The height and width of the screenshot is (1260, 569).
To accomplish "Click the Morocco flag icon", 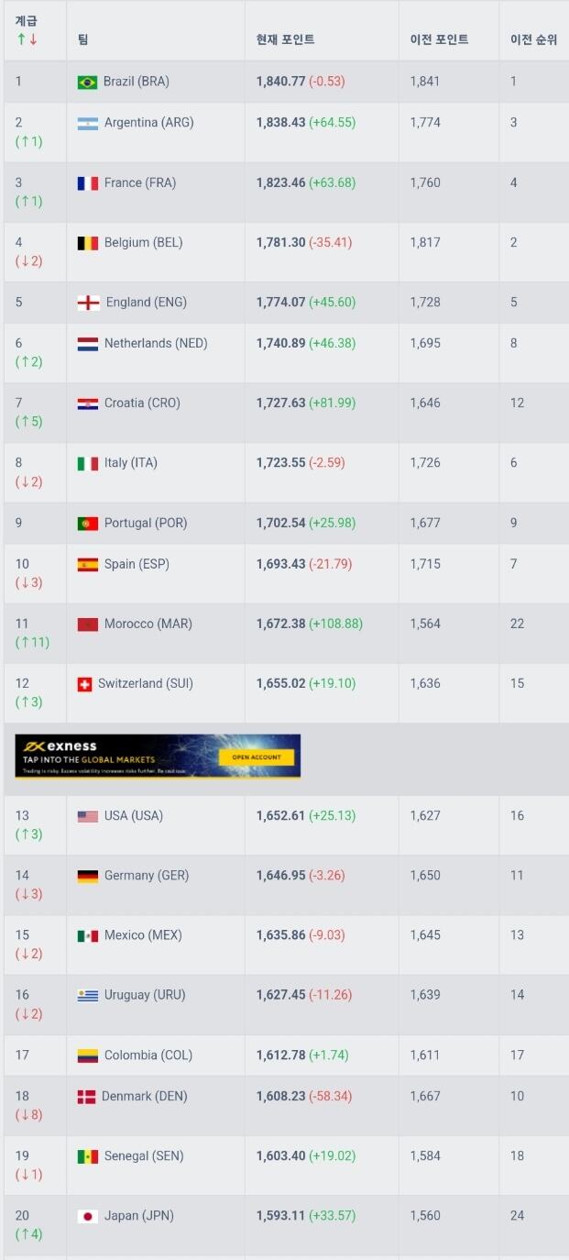I will coord(87,624).
